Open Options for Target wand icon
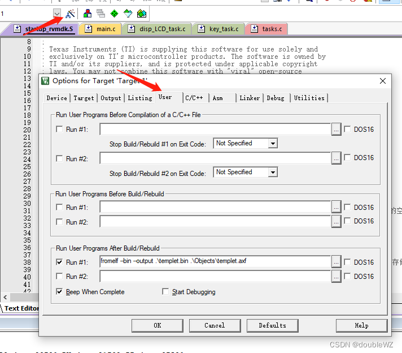The width and height of the screenshot is (402, 353). (x=70, y=14)
